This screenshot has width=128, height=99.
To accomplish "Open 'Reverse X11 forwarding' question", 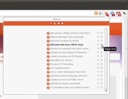I will tap(62, 64).
